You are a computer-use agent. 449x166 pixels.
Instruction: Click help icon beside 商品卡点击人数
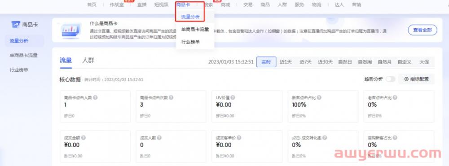(95, 98)
